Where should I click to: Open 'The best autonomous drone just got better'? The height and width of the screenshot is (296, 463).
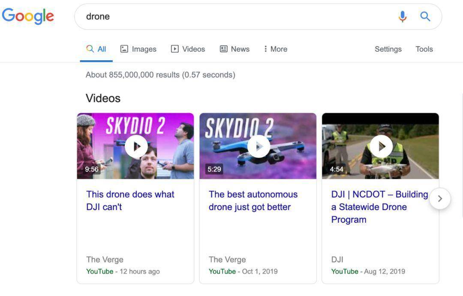pos(253,201)
